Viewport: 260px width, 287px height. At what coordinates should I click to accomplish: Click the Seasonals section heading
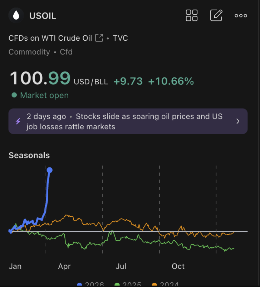coord(29,155)
